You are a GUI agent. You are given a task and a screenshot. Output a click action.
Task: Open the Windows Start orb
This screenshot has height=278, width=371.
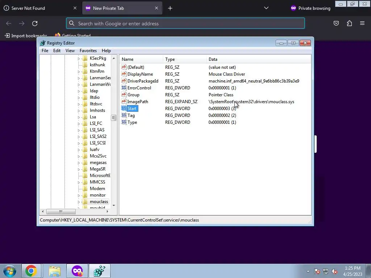[10, 271]
